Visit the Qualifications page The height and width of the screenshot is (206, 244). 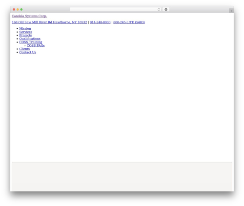(30, 38)
